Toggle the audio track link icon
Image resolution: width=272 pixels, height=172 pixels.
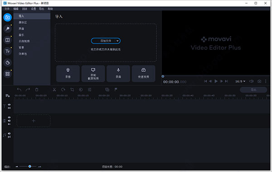(9, 137)
